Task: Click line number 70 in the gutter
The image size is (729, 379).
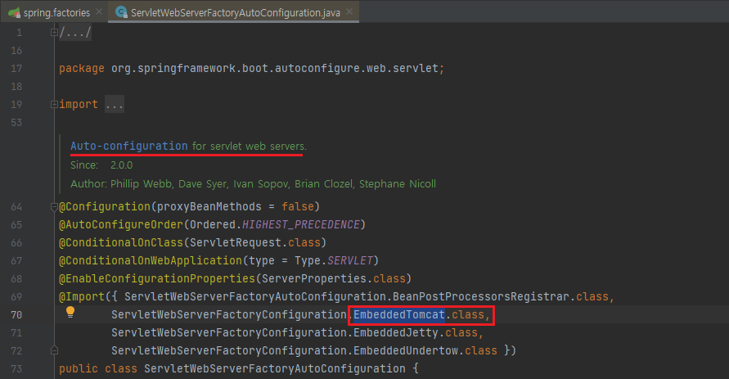Action: coord(16,315)
